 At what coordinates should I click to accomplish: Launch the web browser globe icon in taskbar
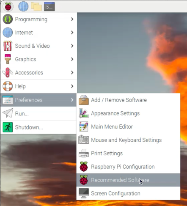23,6
